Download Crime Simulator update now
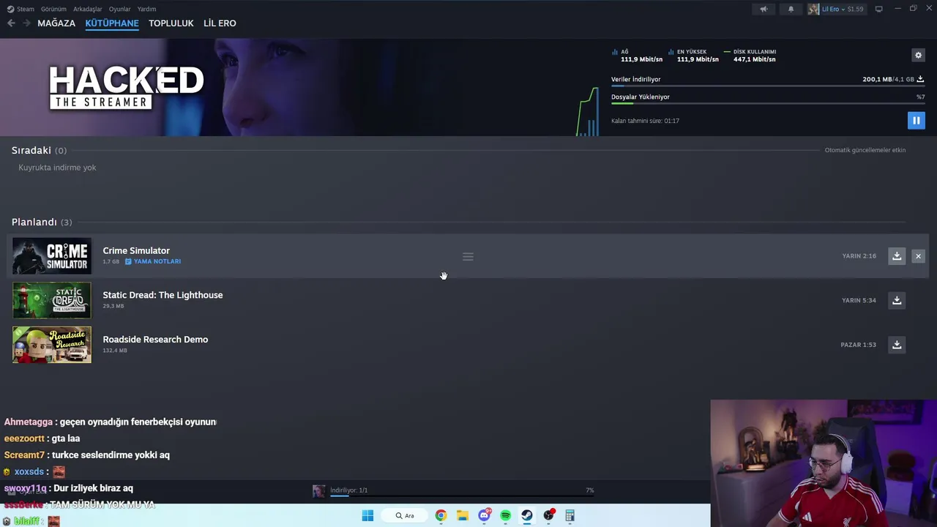 click(x=897, y=256)
